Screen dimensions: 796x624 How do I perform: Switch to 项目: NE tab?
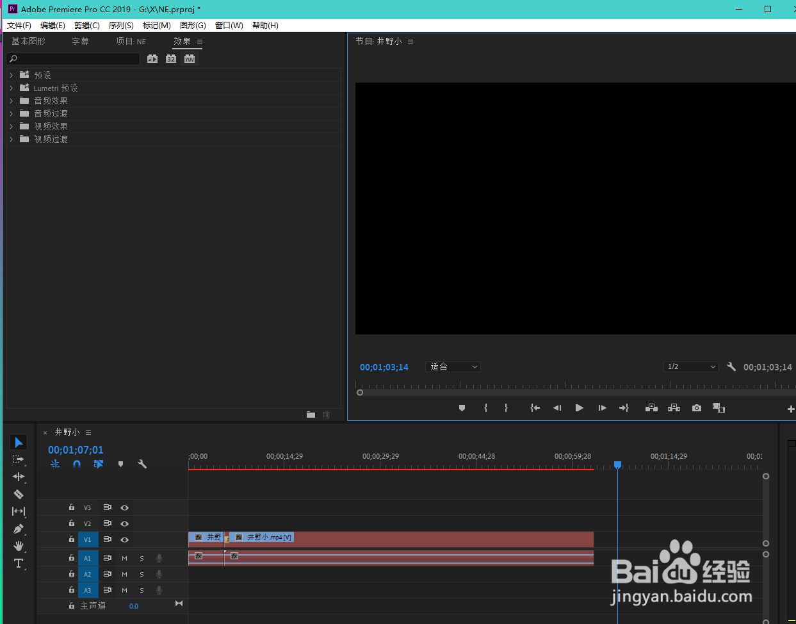[131, 41]
